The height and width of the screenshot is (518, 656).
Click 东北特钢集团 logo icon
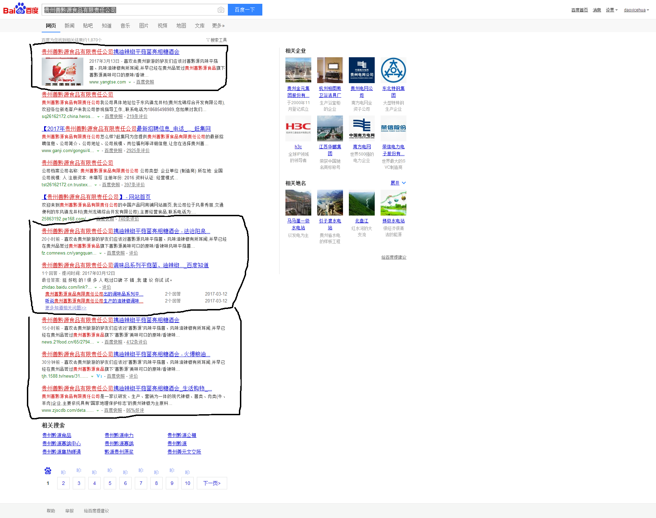tap(393, 70)
